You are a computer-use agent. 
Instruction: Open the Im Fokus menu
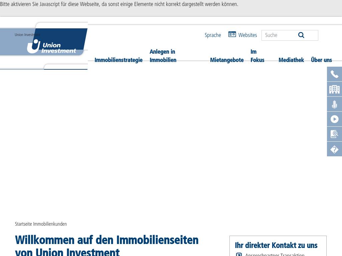pos(257,56)
